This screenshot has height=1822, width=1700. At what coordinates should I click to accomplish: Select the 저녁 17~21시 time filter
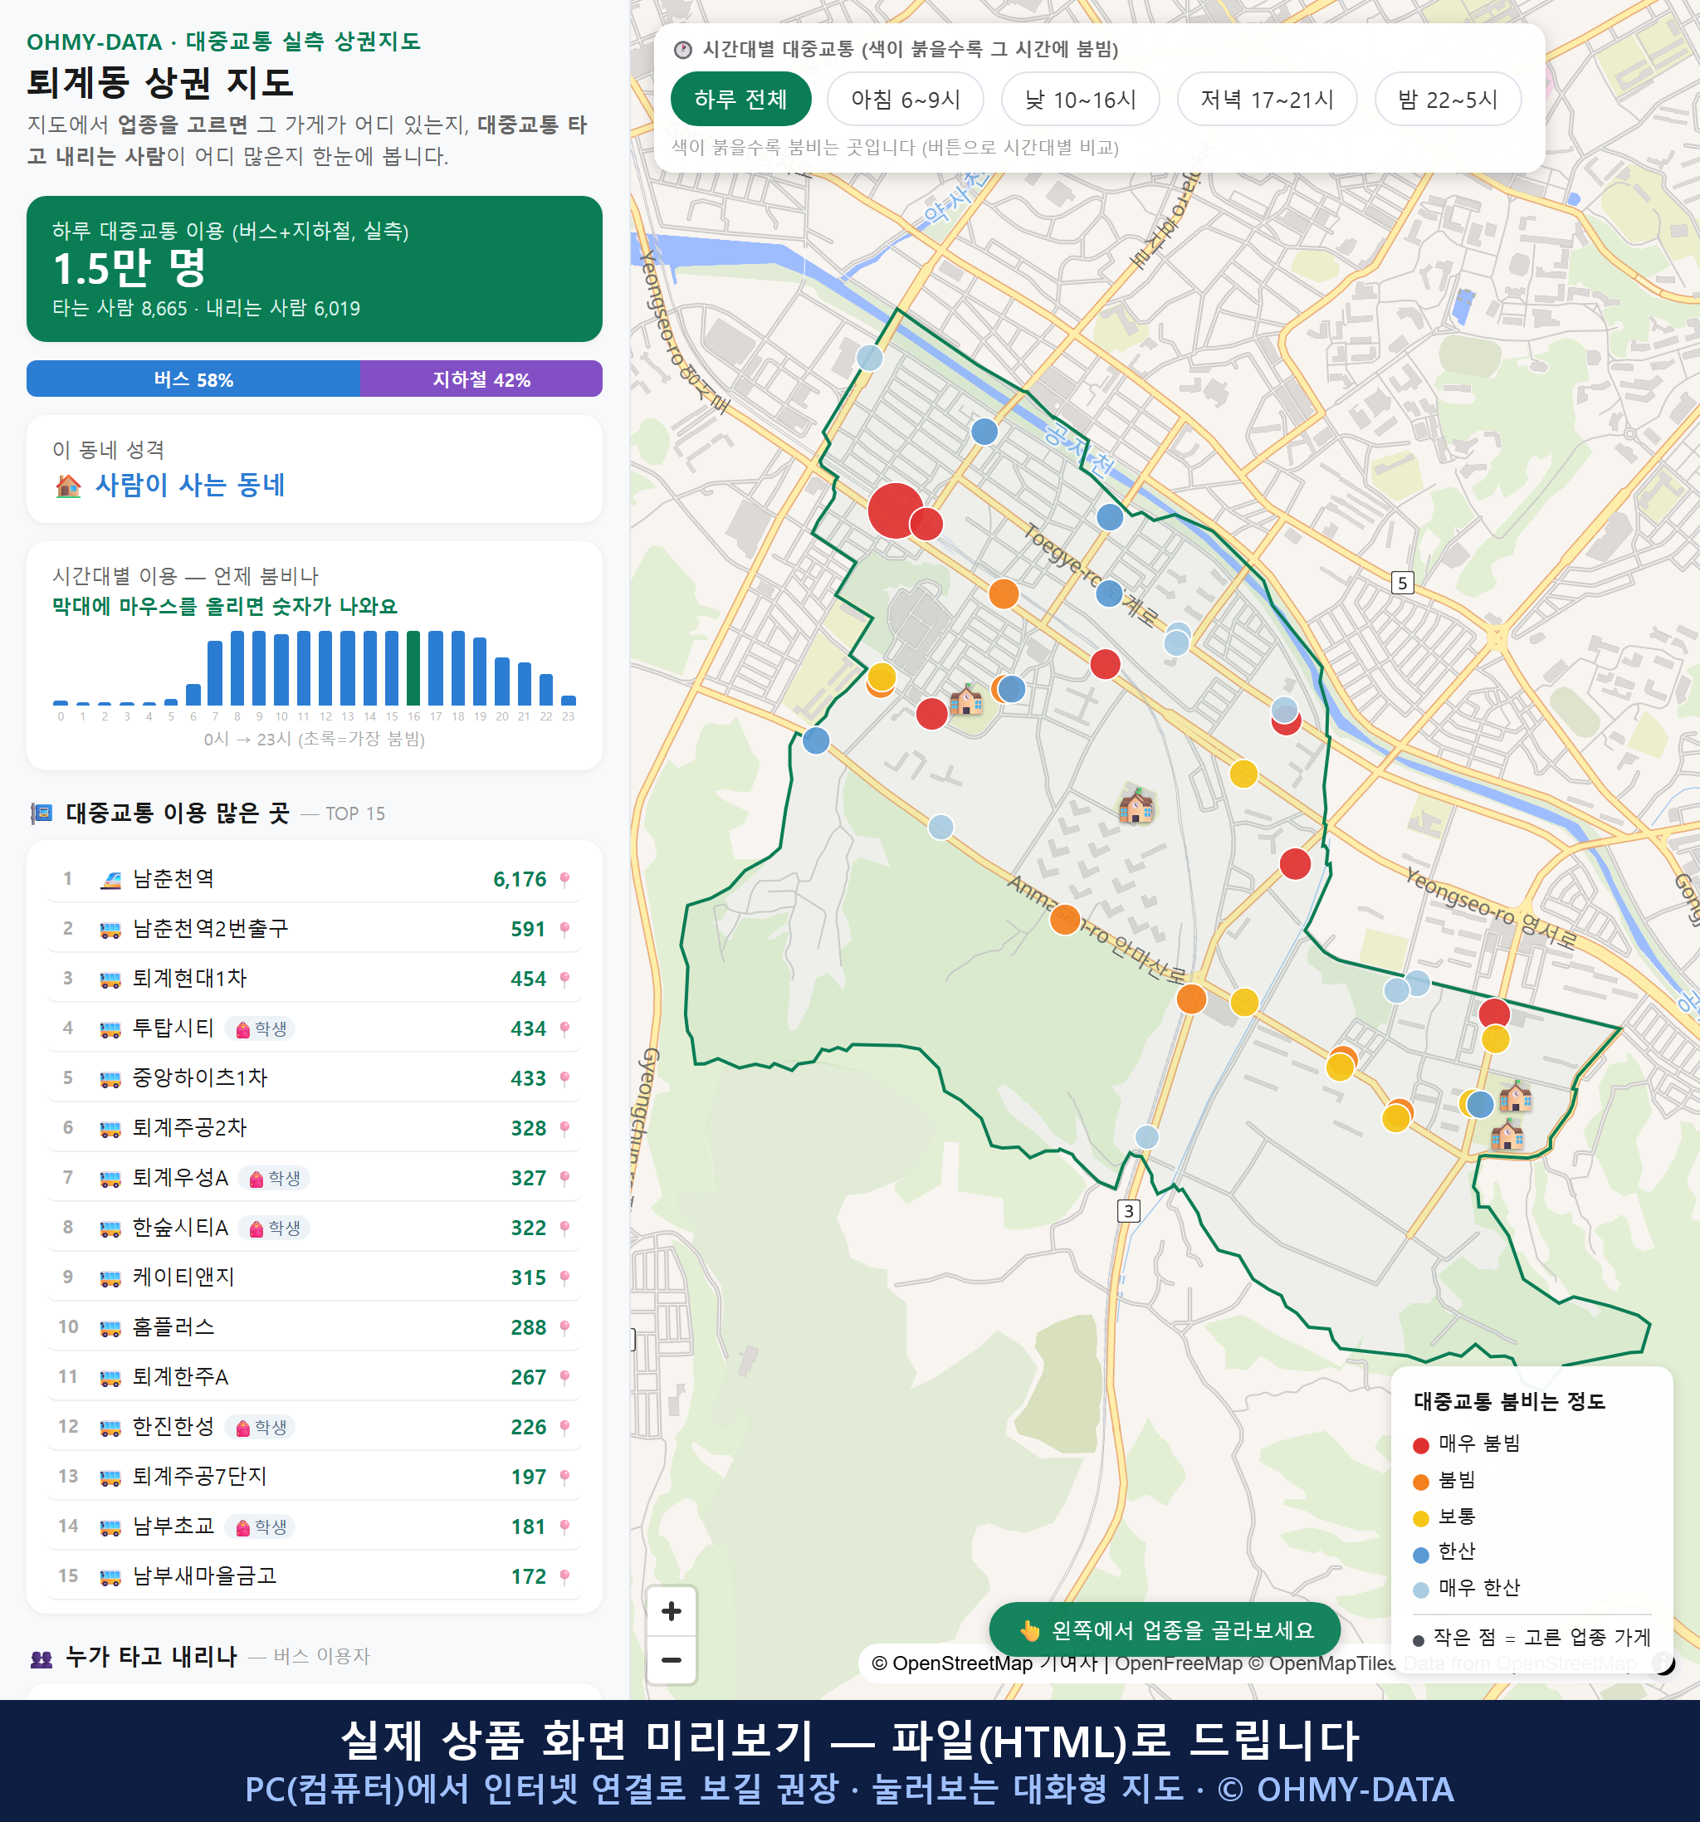tap(1267, 99)
